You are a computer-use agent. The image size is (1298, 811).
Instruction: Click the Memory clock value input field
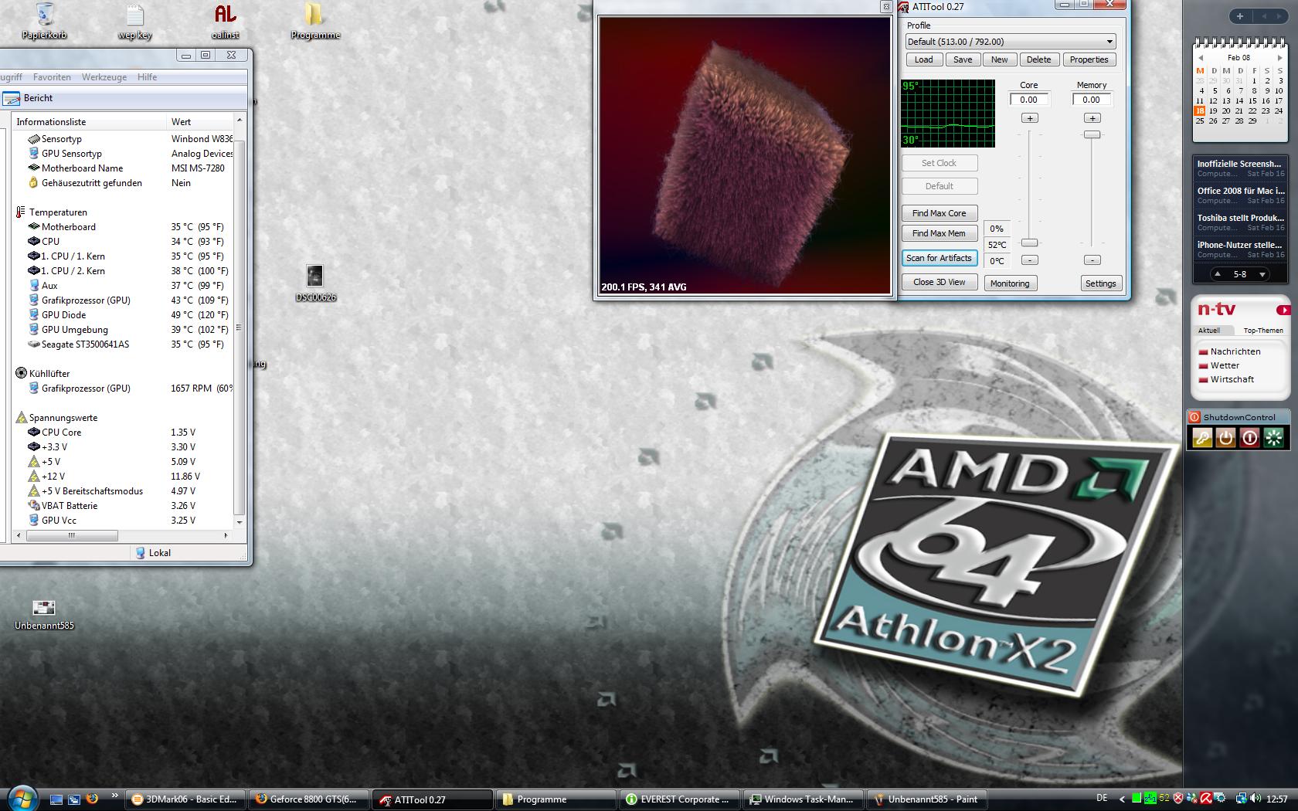[1092, 100]
